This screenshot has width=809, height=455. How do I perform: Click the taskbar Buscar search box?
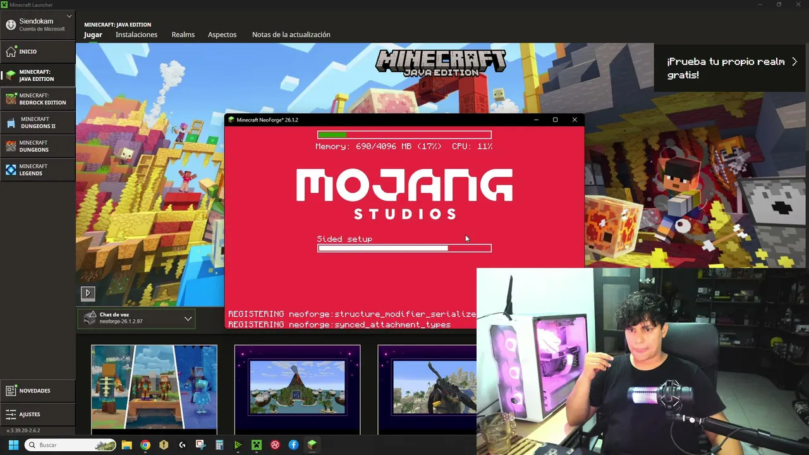[70, 445]
